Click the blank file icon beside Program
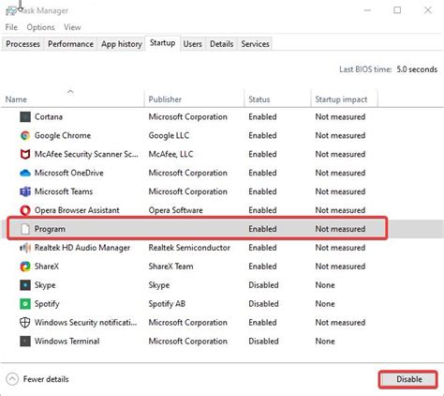This screenshot has width=444, height=396. click(25, 229)
